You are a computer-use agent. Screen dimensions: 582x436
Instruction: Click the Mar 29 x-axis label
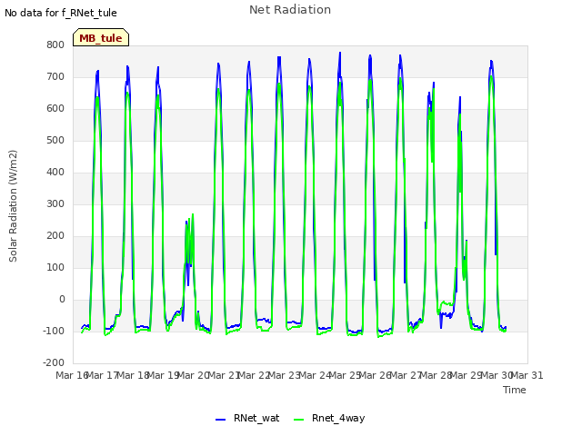[466, 375]
